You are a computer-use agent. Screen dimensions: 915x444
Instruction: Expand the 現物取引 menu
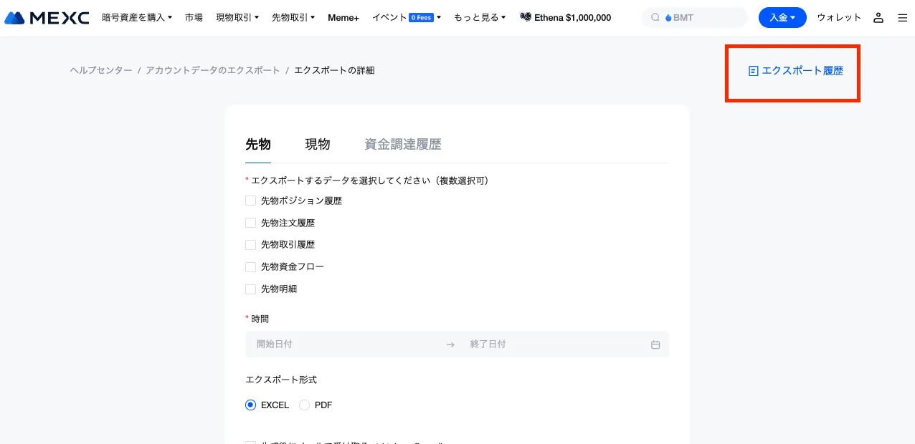(x=237, y=18)
